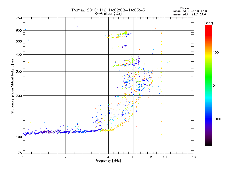228x171 pixels.
Task: Click the x-axis label '6'
Action: 133,157
